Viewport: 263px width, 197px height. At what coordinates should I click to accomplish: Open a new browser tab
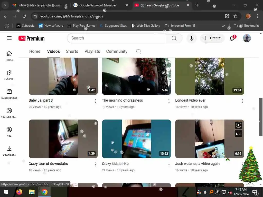[197, 5]
